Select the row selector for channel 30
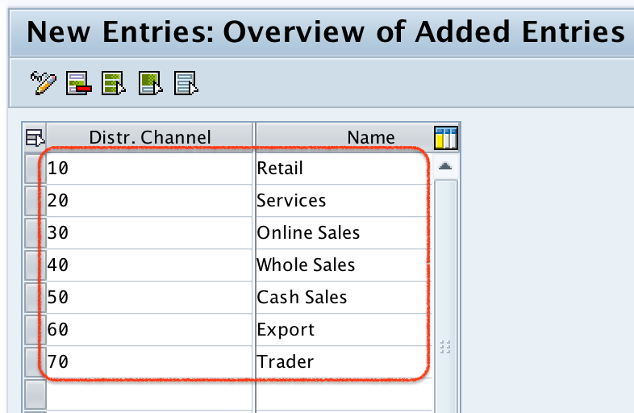The image size is (634, 413). (35, 233)
